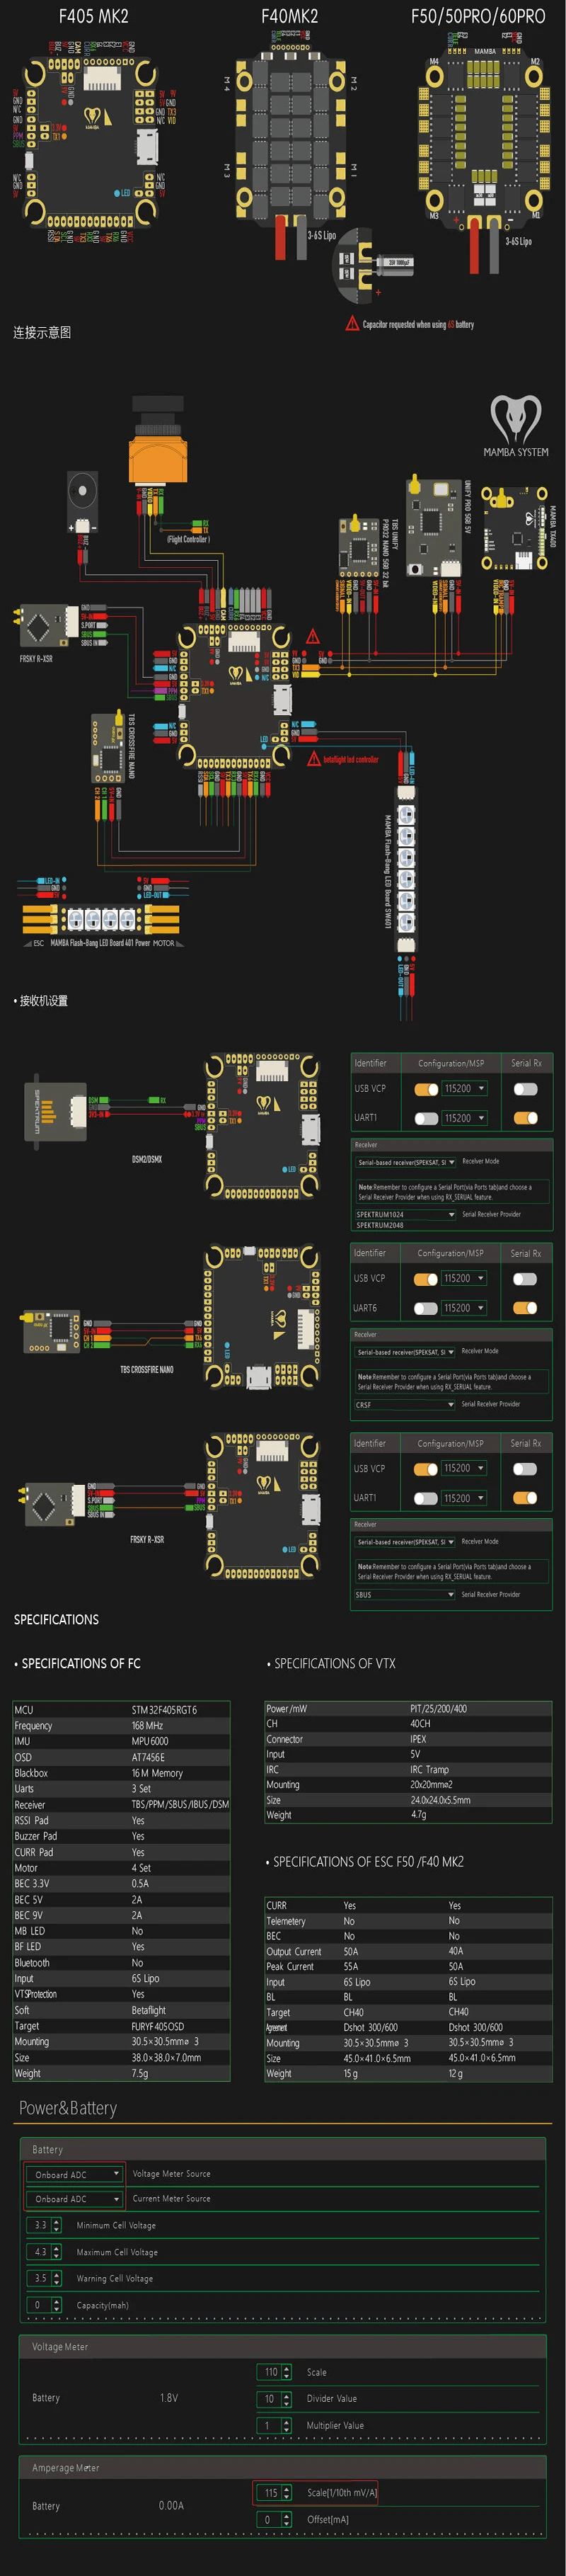Click Multiplier Value stepper showing 1
This screenshot has width=566, height=2576.
[275, 2425]
